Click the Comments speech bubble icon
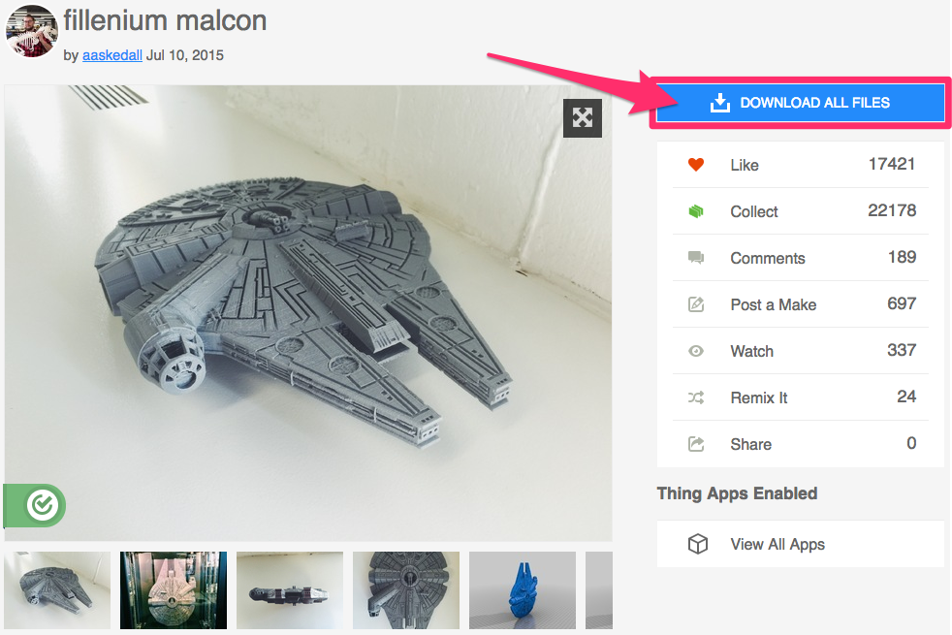The width and height of the screenshot is (952, 635). click(x=695, y=258)
